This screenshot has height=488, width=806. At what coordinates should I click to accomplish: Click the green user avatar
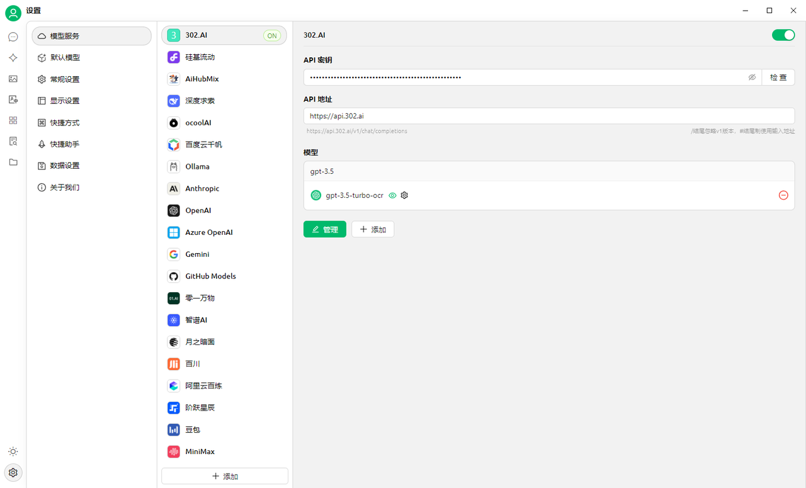point(13,13)
